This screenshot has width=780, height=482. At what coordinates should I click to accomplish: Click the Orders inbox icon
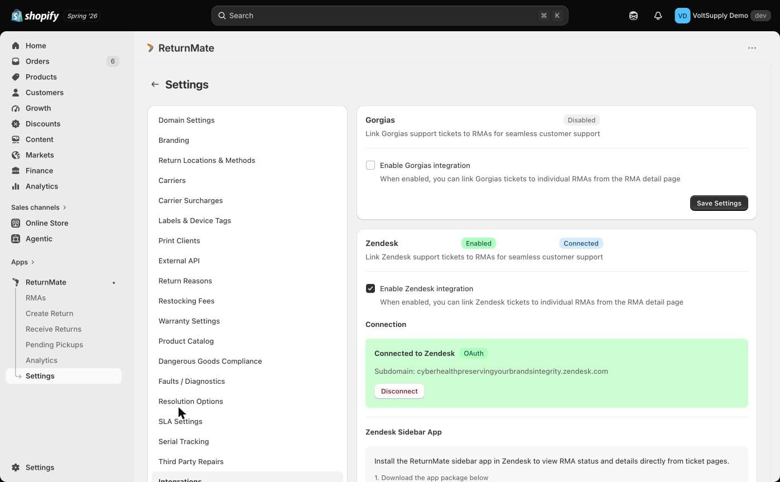(16, 61)
